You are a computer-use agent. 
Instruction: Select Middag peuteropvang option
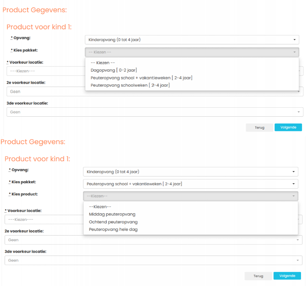[112, 214]
